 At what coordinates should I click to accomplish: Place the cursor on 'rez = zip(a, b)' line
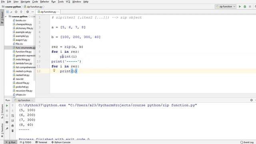[x=67, y=47]
